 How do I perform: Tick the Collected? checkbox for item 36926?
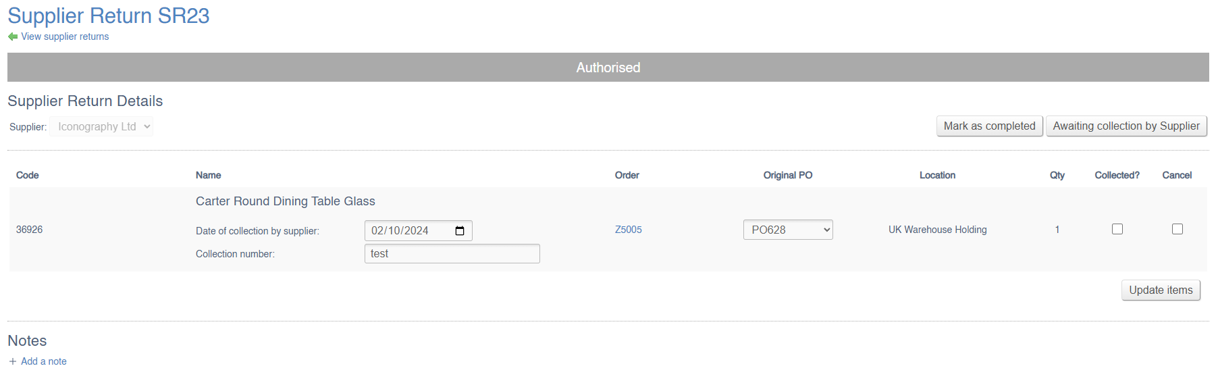pos(1117,229)
